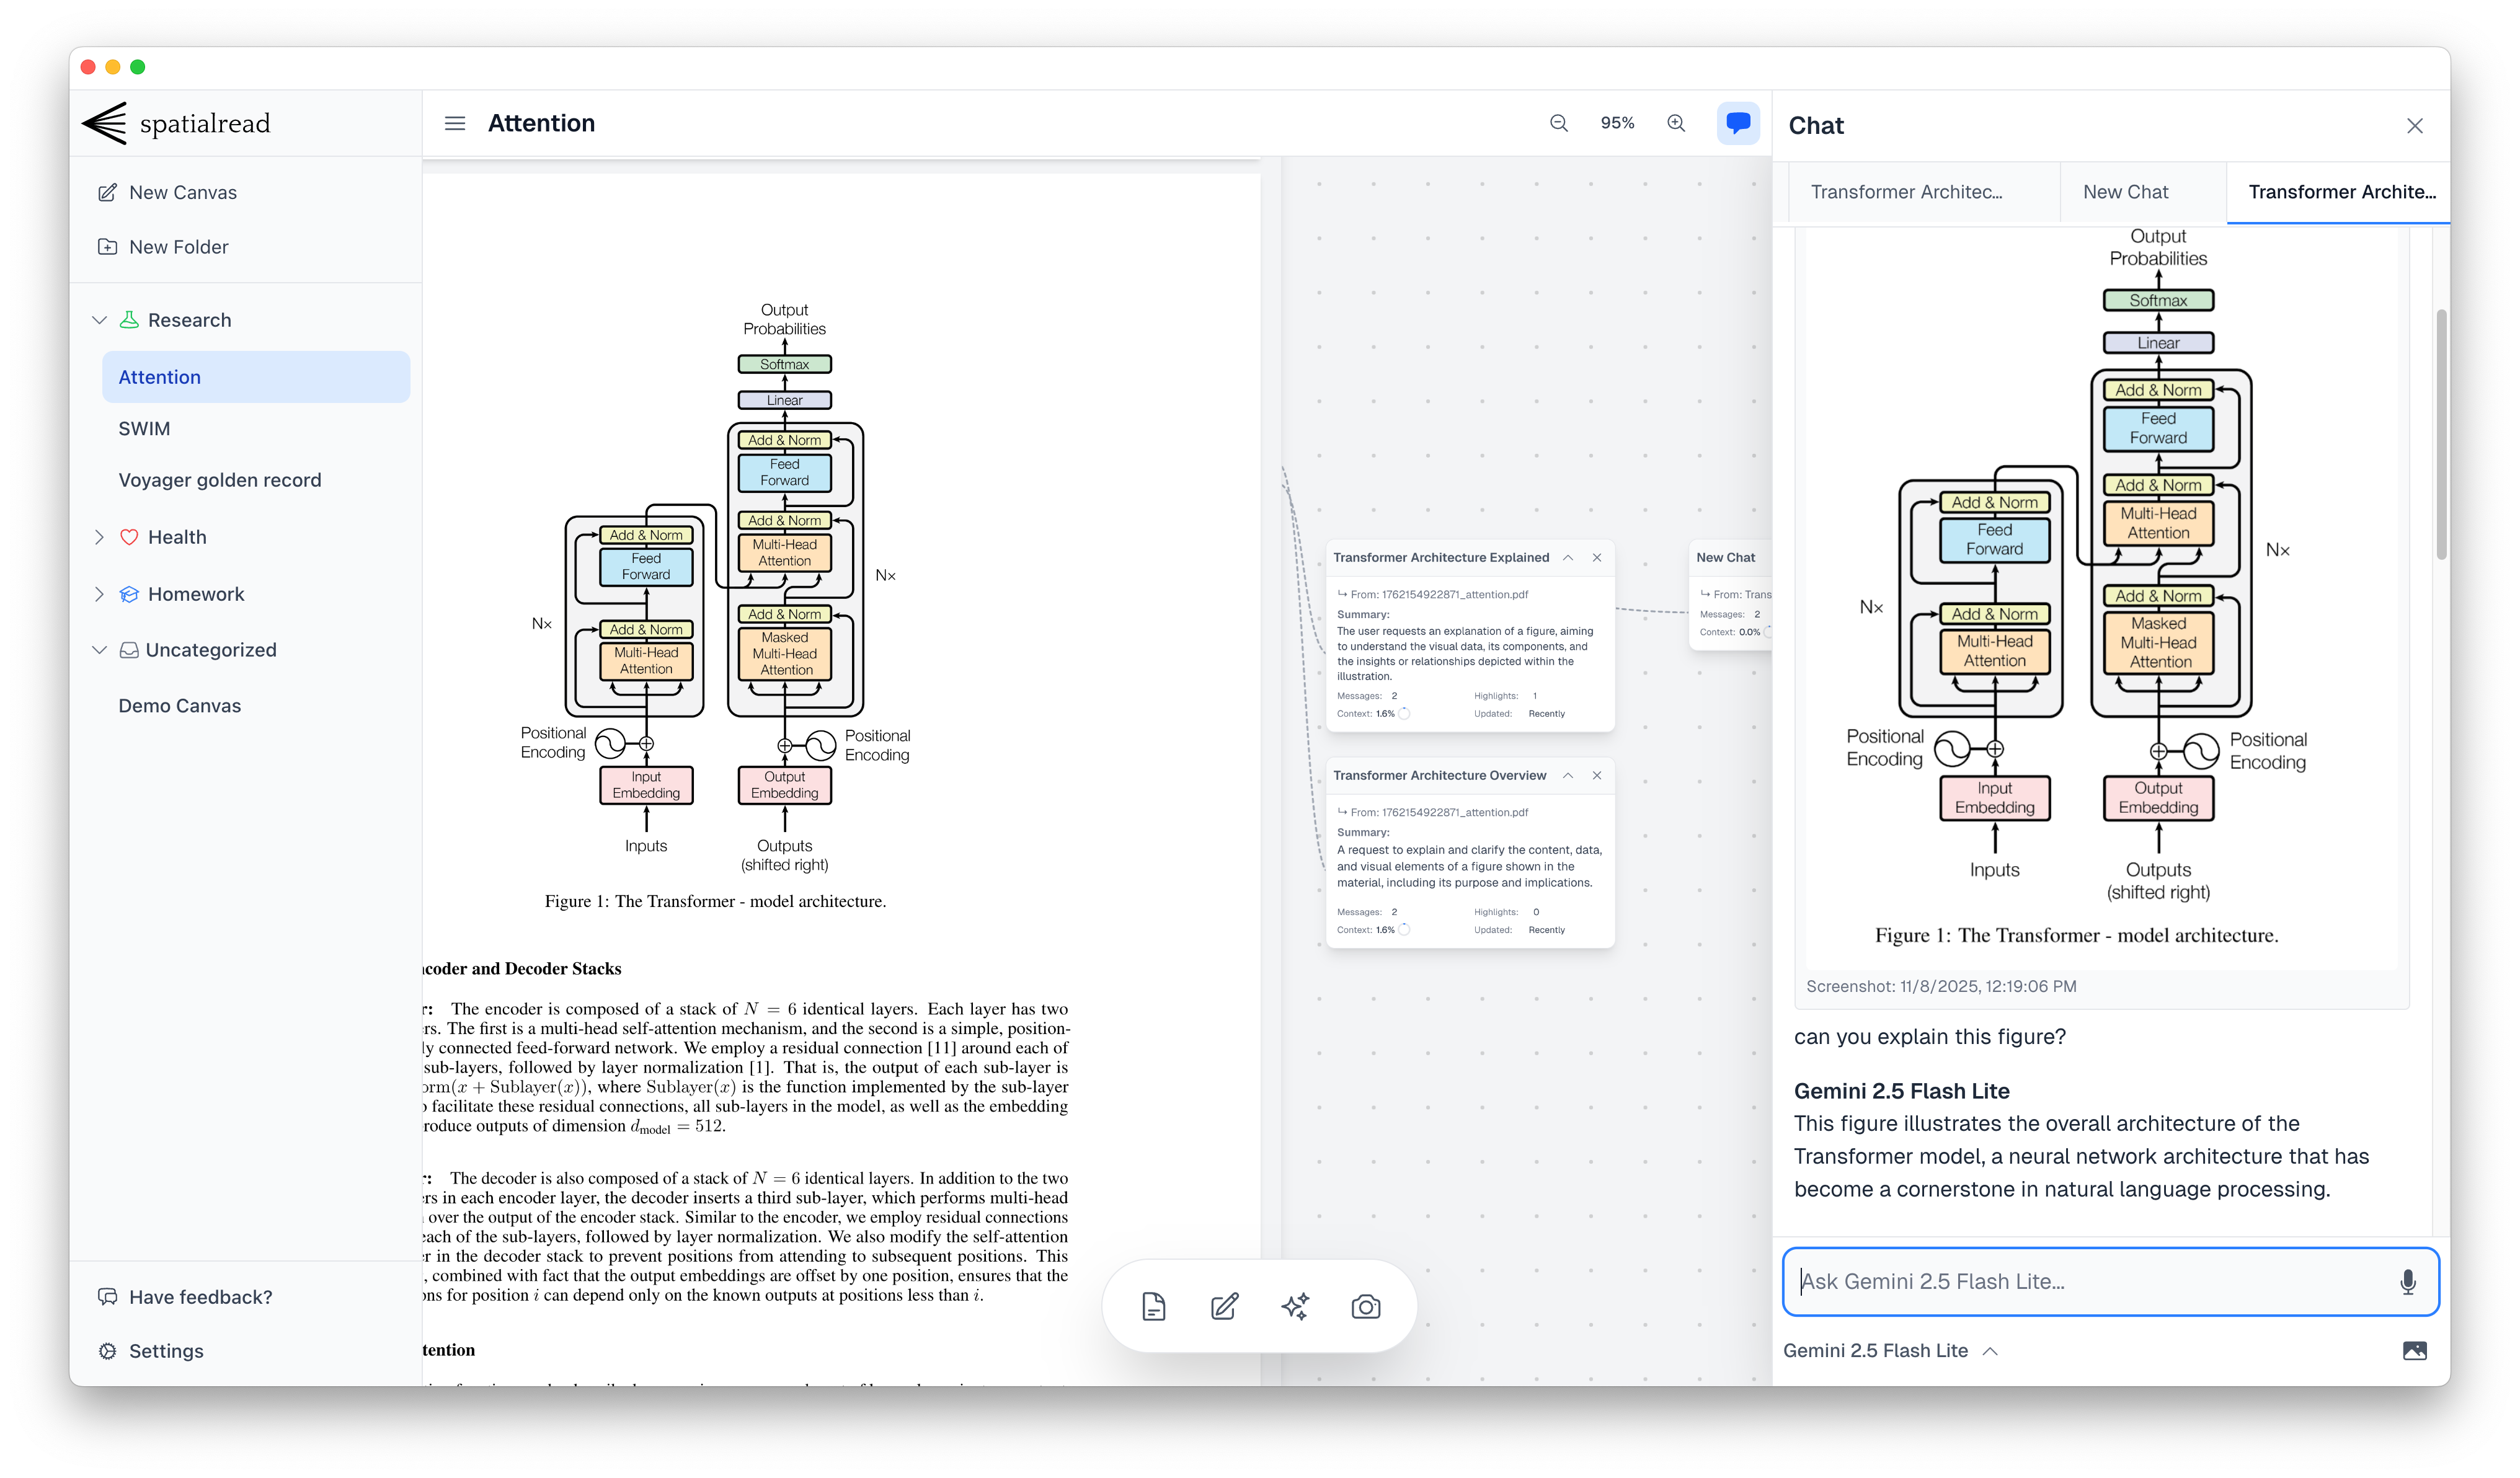Viewport: 2520px width, 1478px height.
Task: Dismiss the Transformer Architecture Overview card
Action: [1597, 775]
